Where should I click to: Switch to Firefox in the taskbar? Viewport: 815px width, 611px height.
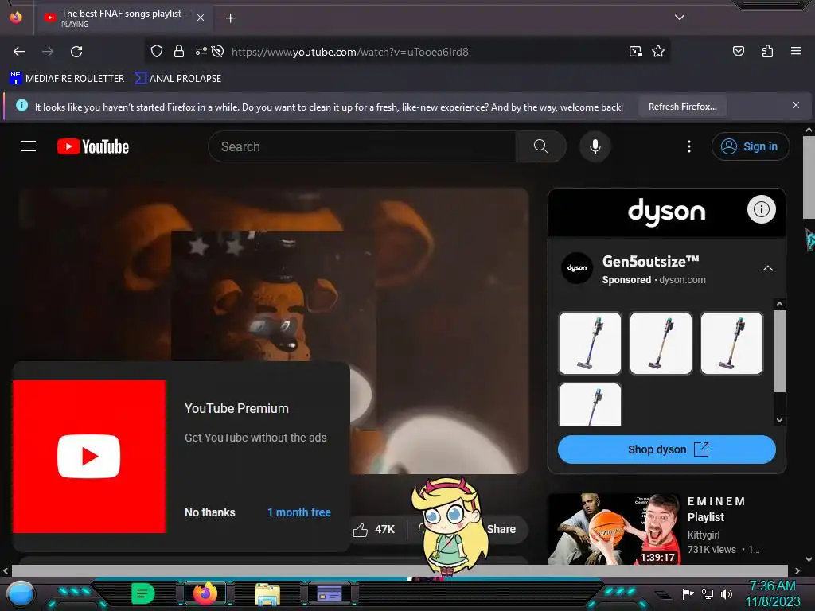click(x=205, y=593)
